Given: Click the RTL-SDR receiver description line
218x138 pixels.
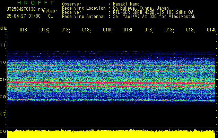Looking at the screenshot, I should 153,12.
